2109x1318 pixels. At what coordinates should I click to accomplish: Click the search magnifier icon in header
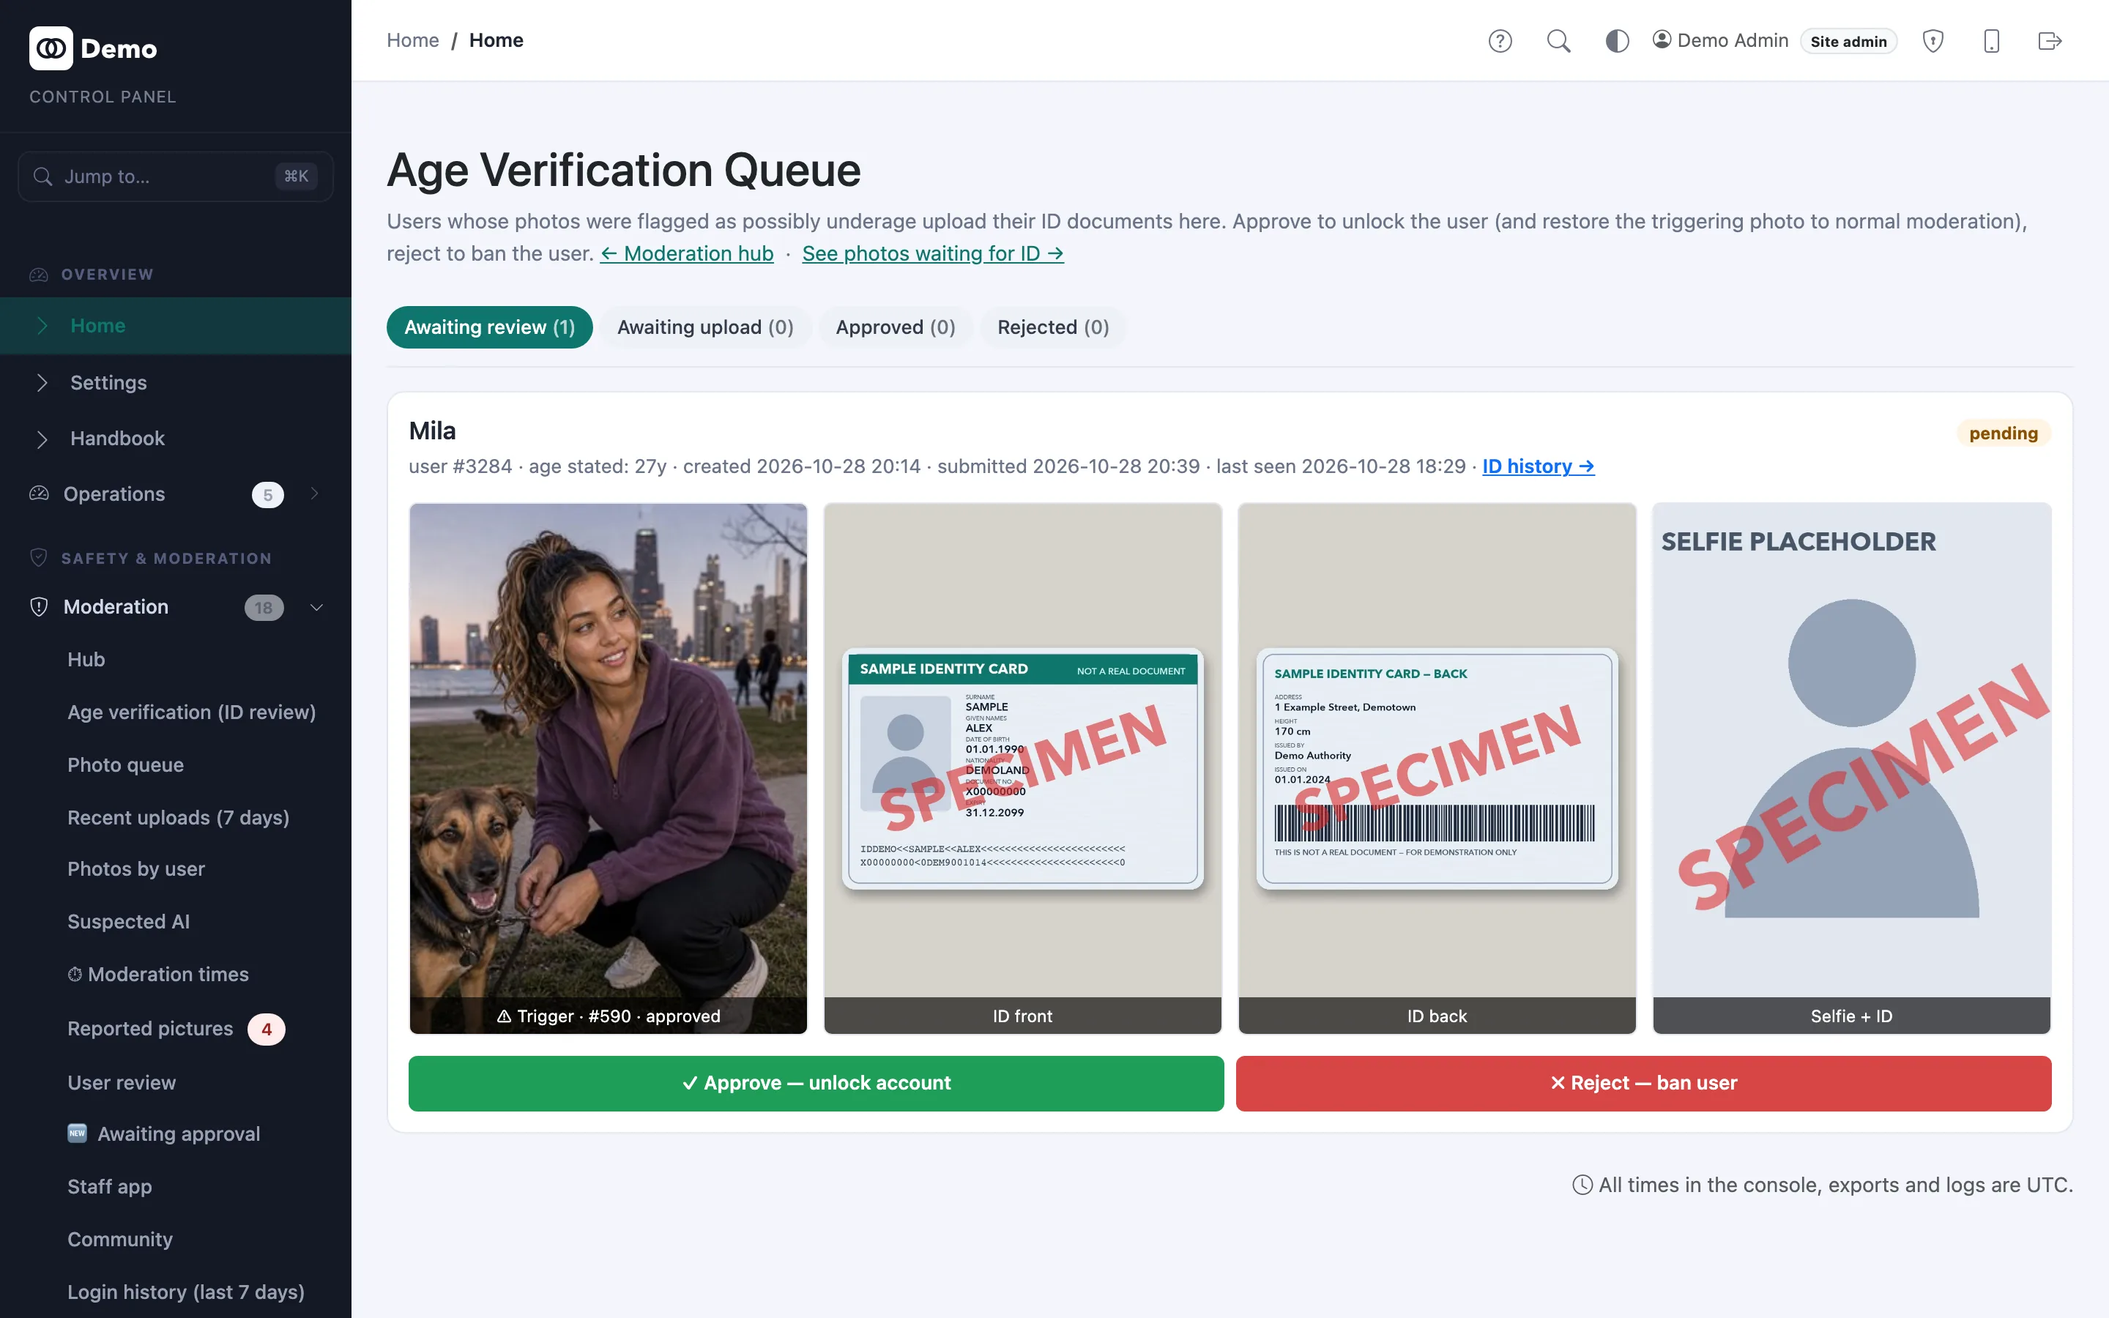1558,41
